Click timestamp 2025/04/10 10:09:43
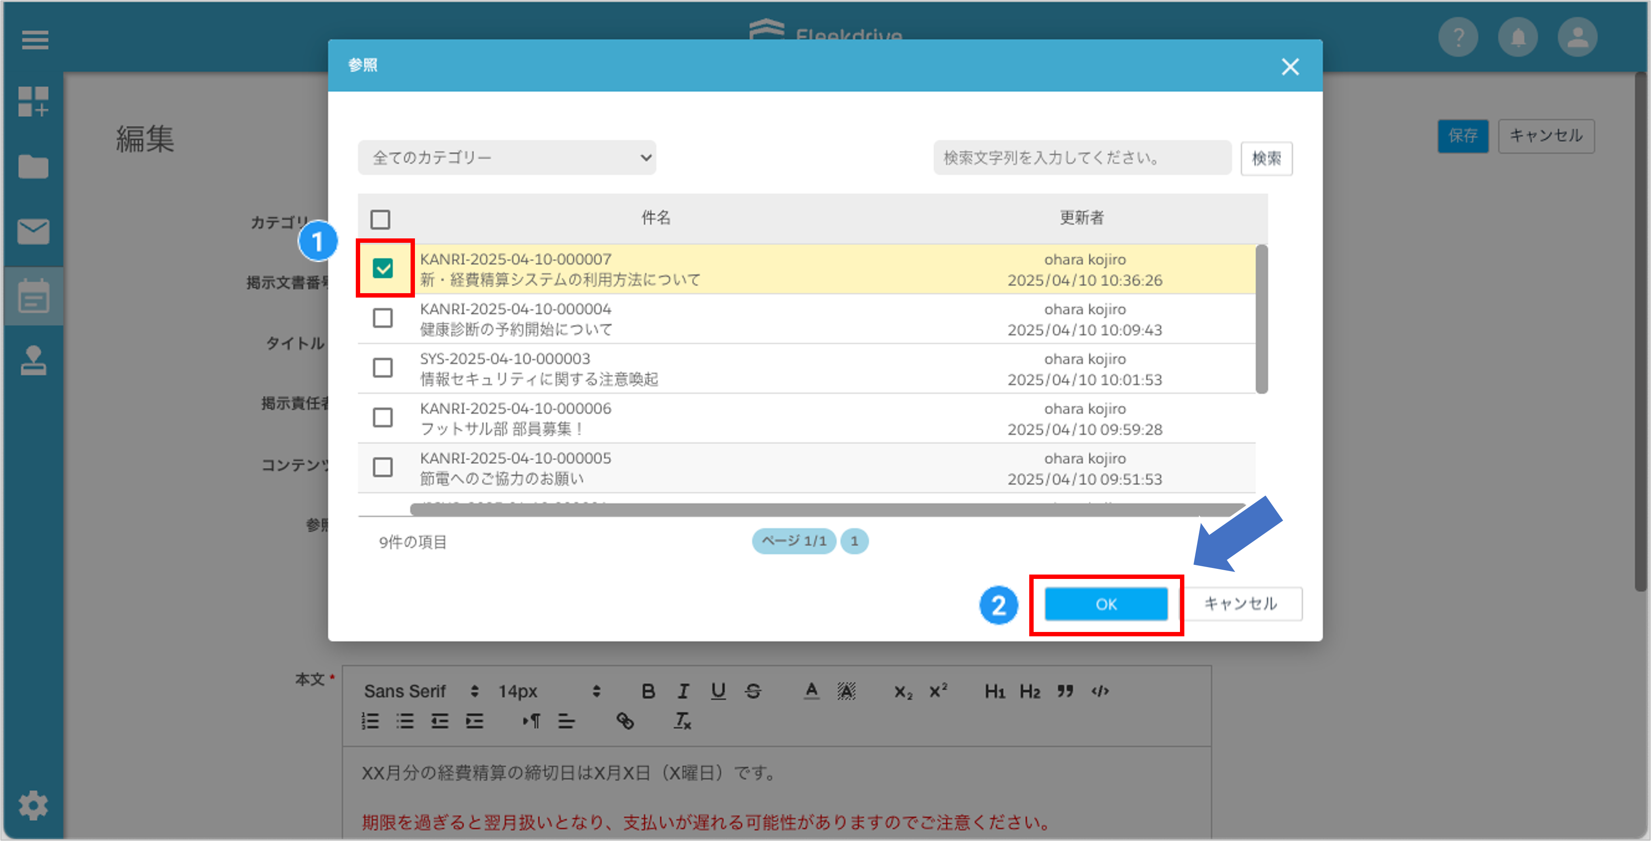The width and height of the screenshot is (1651, 841). (x=1084, y=330)
